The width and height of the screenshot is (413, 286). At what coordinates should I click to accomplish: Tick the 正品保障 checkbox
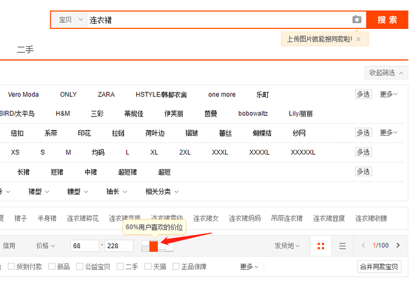[x=176, y=266]
